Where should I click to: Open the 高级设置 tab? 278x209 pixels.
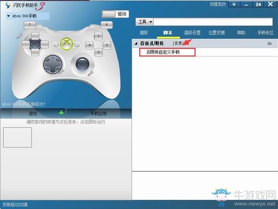coord(192,33)
